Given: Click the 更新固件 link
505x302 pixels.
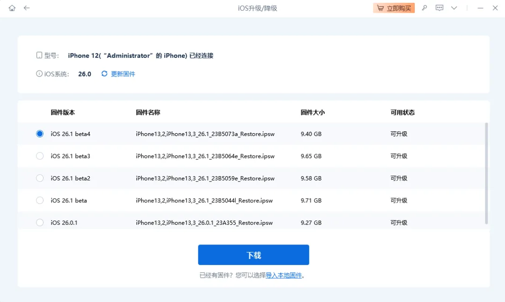Looking at the screenshot, I should (x=123, y=74).
